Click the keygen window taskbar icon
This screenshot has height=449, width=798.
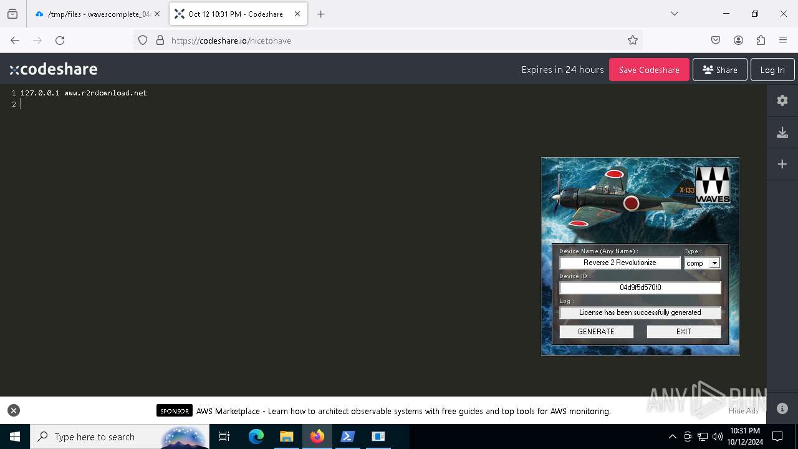click(x=378, y=437)
